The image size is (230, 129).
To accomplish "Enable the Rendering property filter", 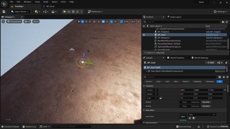I will pyautogui.click(x=197, y=81).
